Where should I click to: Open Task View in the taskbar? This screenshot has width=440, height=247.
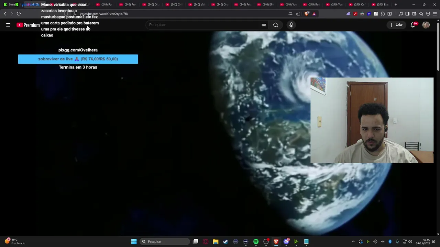(x=196, y=242)
